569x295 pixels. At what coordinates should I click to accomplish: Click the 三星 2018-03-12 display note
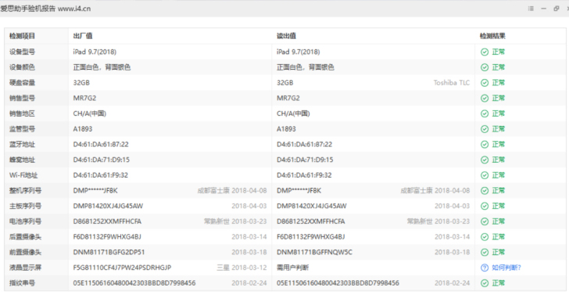point(242,268)
